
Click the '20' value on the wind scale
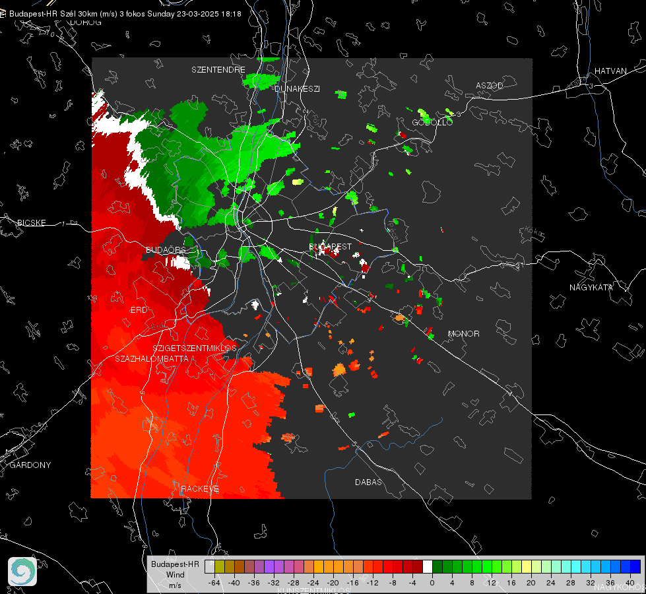[531, 583]
